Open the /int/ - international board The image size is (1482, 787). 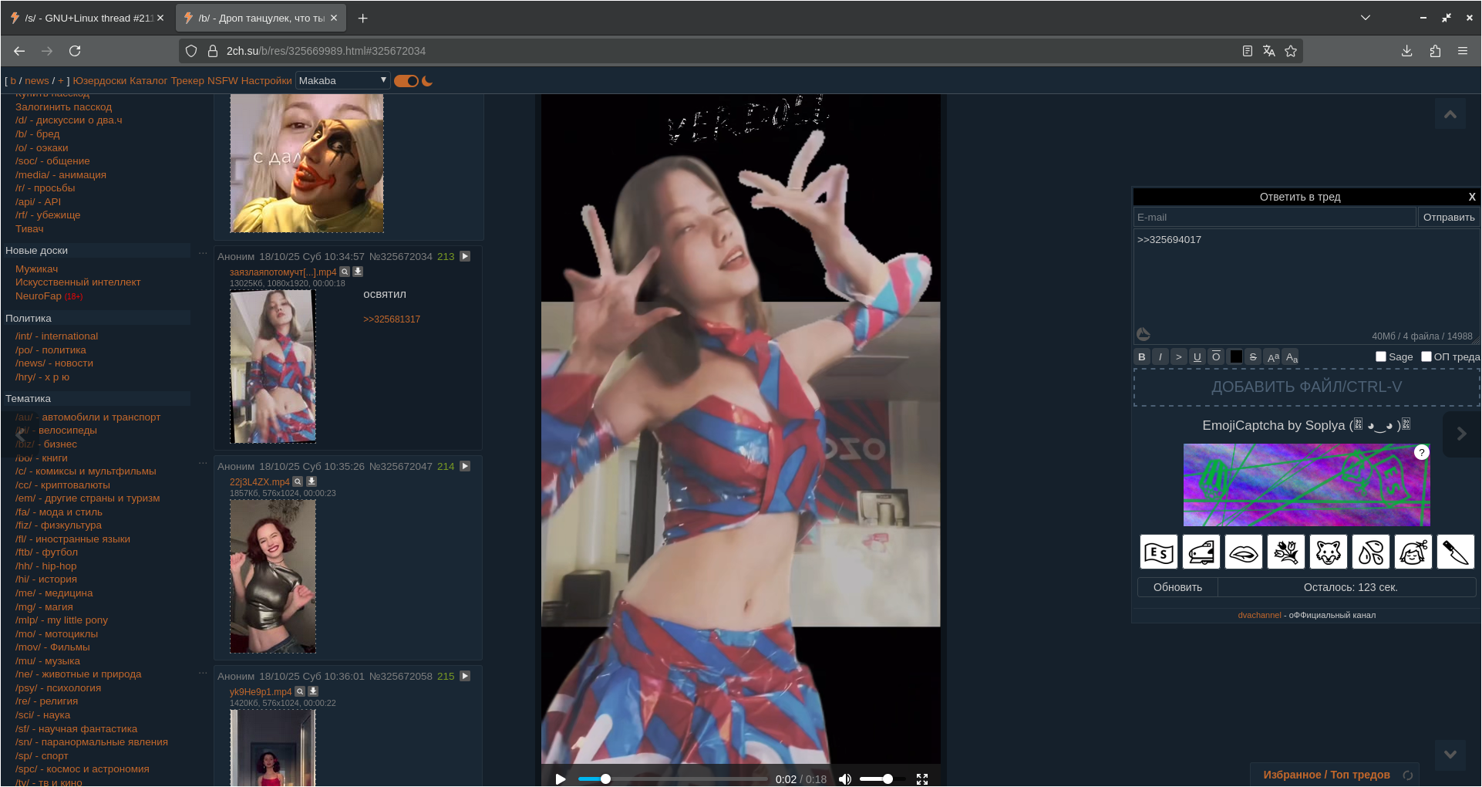pyautogui.click(x=56, y=336)
